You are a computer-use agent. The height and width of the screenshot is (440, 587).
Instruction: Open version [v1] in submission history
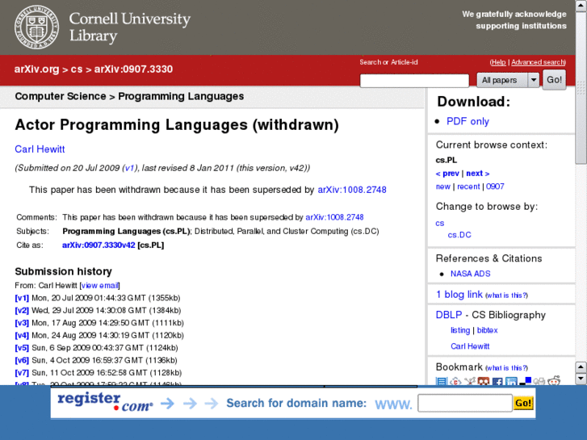pyautogui.click(x=22, y=298)
